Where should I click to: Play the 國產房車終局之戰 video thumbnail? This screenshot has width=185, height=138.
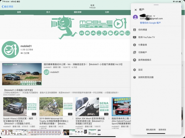pos(121,107)
